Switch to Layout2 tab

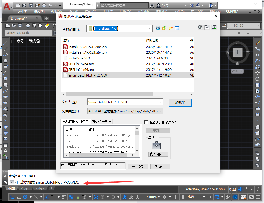click(x=40, y=188)
